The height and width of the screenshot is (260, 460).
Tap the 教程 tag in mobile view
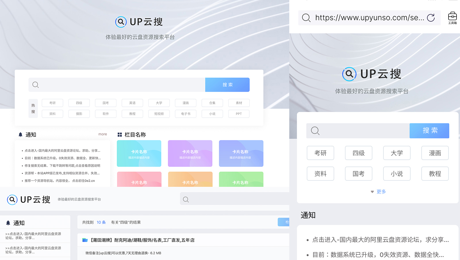coord(435,174)
